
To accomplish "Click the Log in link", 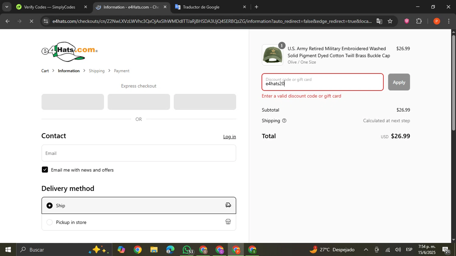I will click(230, 137).
